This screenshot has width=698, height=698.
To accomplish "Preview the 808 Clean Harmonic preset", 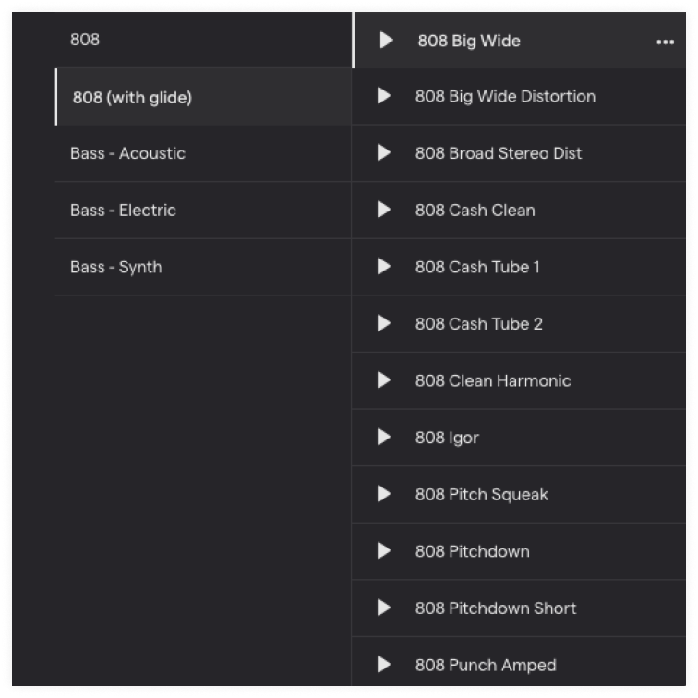I will point(384,380).
